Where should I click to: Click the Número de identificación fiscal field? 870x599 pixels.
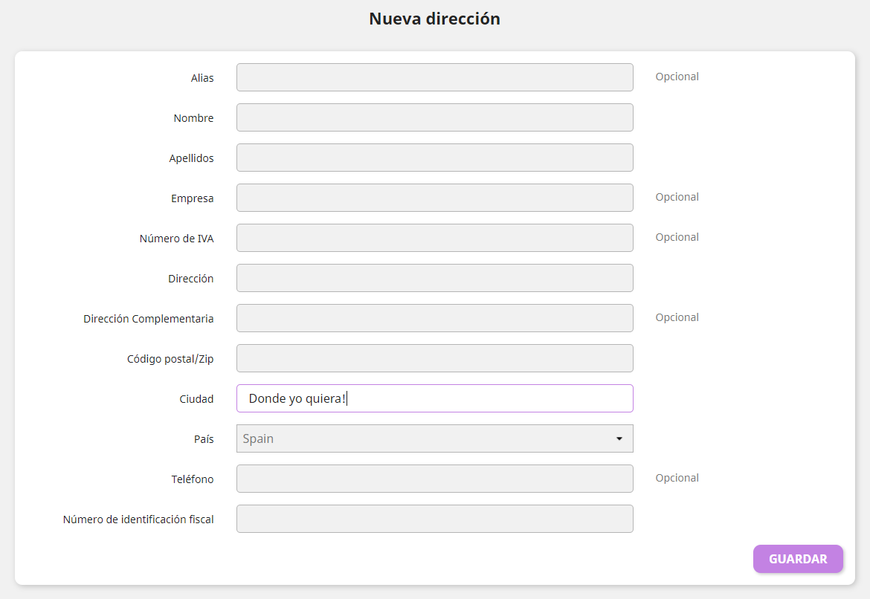tap(434, 519)
